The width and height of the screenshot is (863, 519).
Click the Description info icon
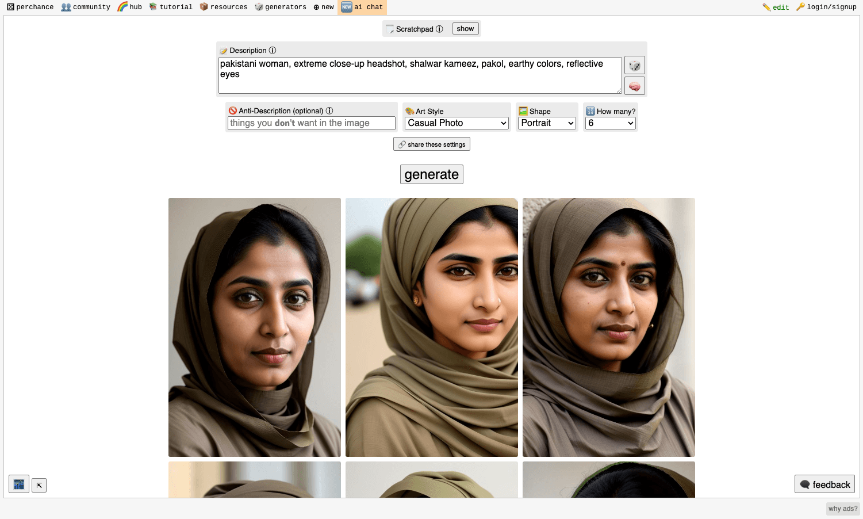pos(273,50)
